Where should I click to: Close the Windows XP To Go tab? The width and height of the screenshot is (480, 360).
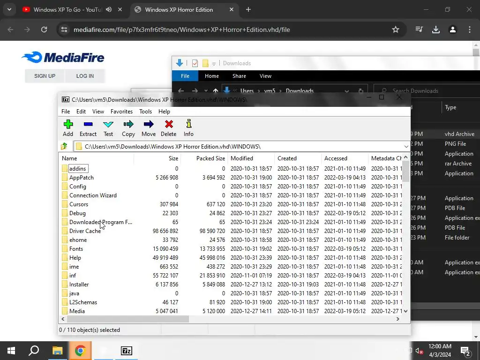[x=120, y=9]
